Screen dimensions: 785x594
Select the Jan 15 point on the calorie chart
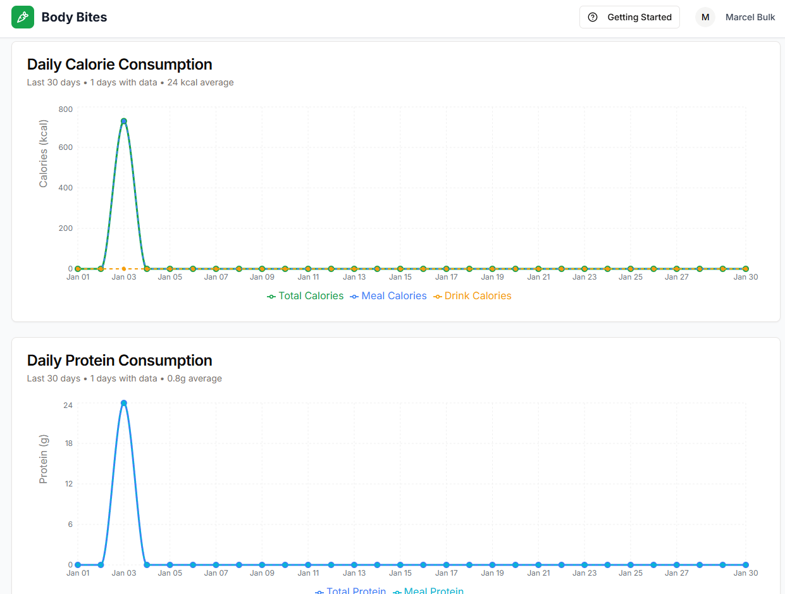click(400, 268)
